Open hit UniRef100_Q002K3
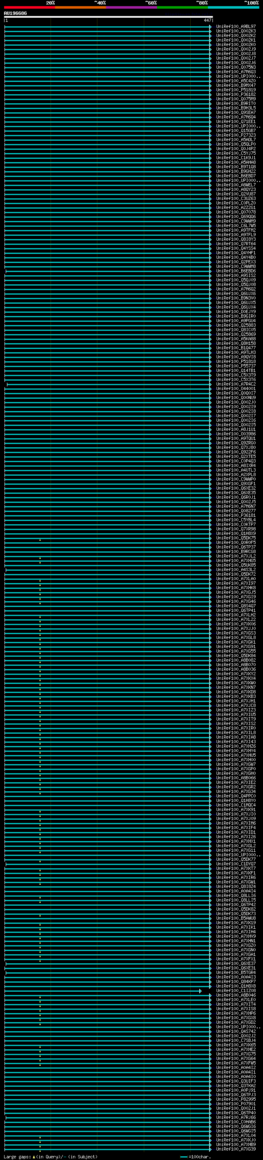The image size is (263, 1160). tap(236, 31)
